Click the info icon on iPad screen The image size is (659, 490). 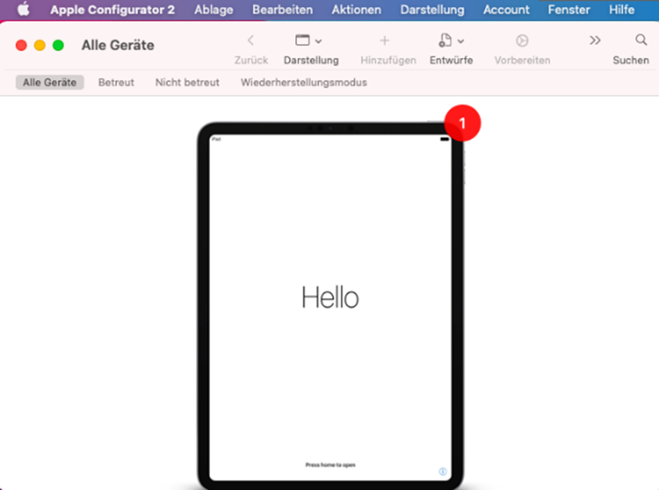click(x=442, y=471)
